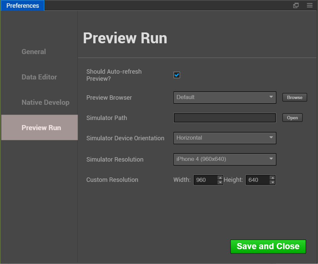The height and width of the screenshot is (264, 318).
Task: Expand Simulator Device Orientation dropdown
Action: (225, 138)
